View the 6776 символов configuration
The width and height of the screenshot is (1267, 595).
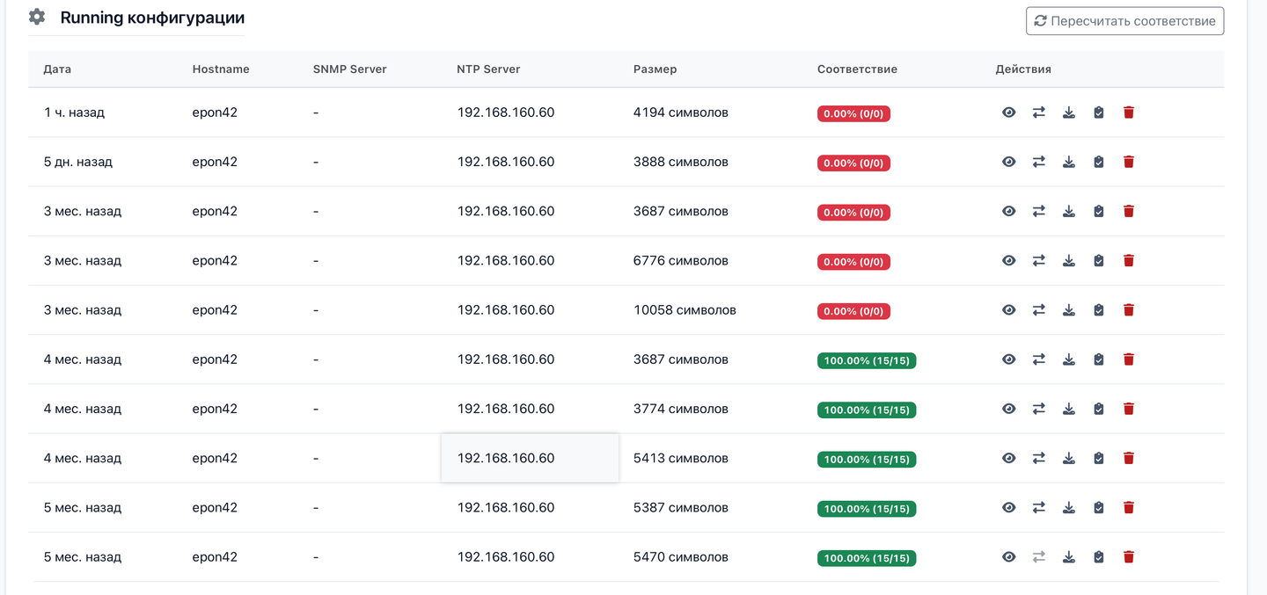click(1009, 260)
